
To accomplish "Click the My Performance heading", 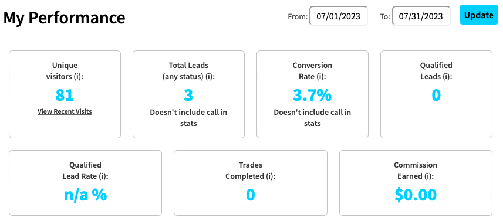I will [x=64, y=18].
